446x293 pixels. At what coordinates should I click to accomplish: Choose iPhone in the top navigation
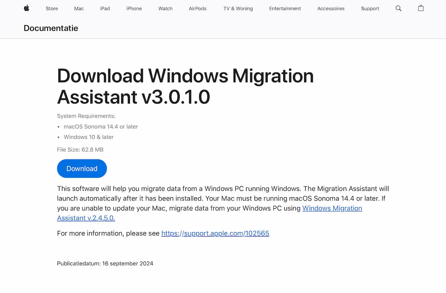coord(134,9)
